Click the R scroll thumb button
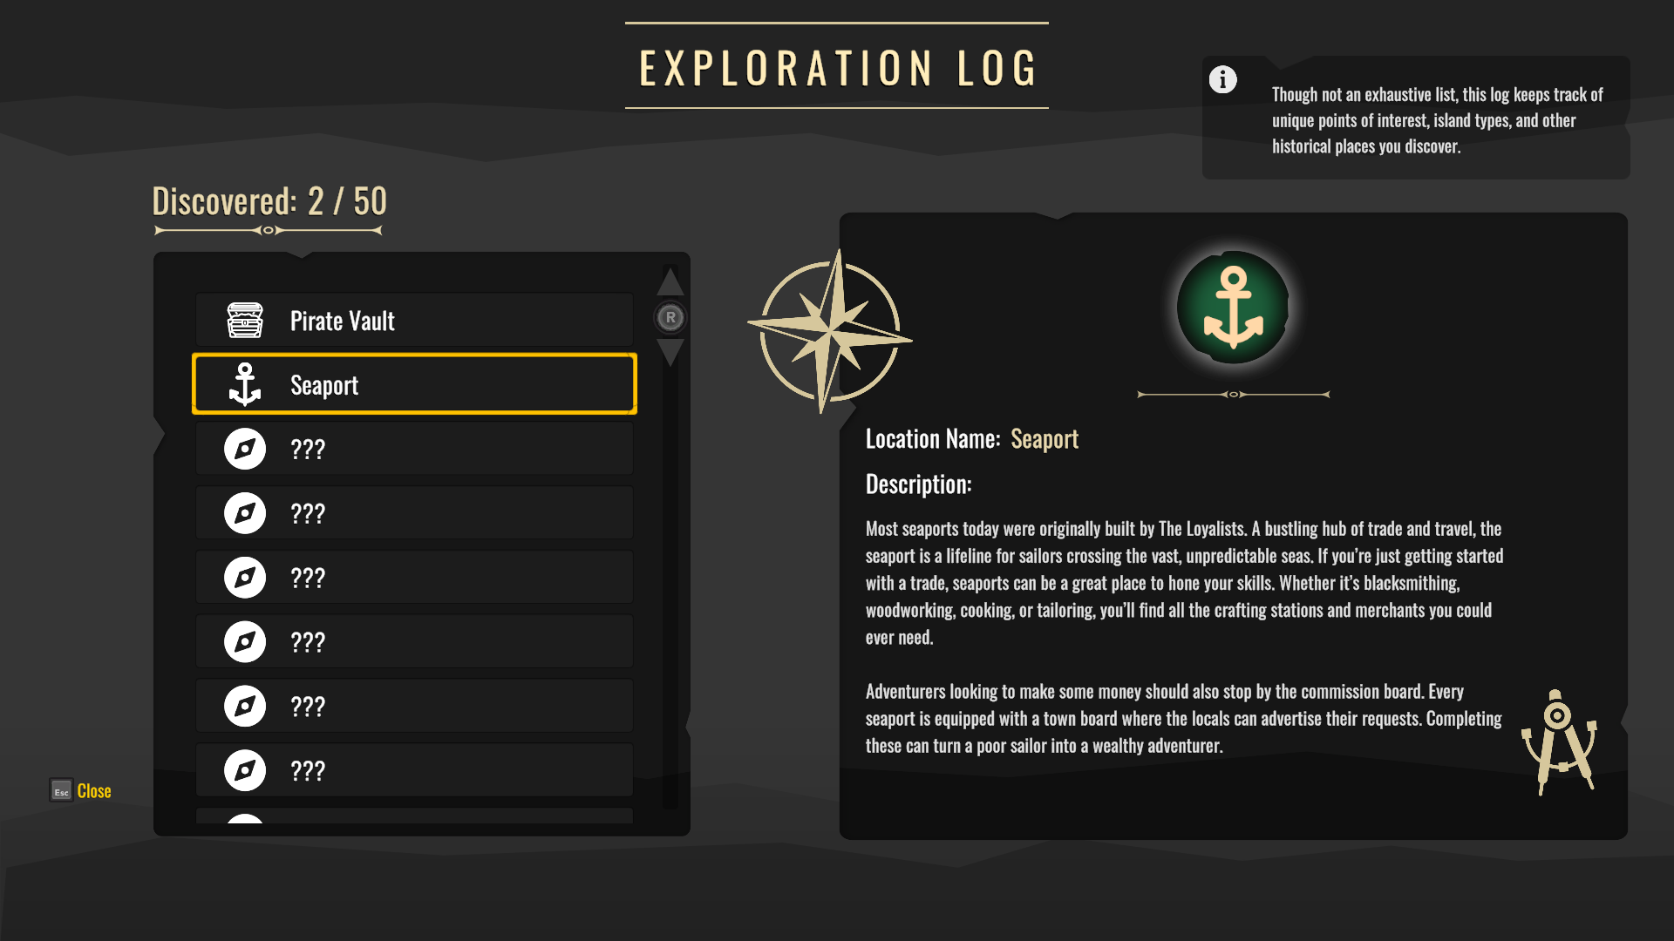Viewport: 1674px width, 941px height. pos(670,318)
